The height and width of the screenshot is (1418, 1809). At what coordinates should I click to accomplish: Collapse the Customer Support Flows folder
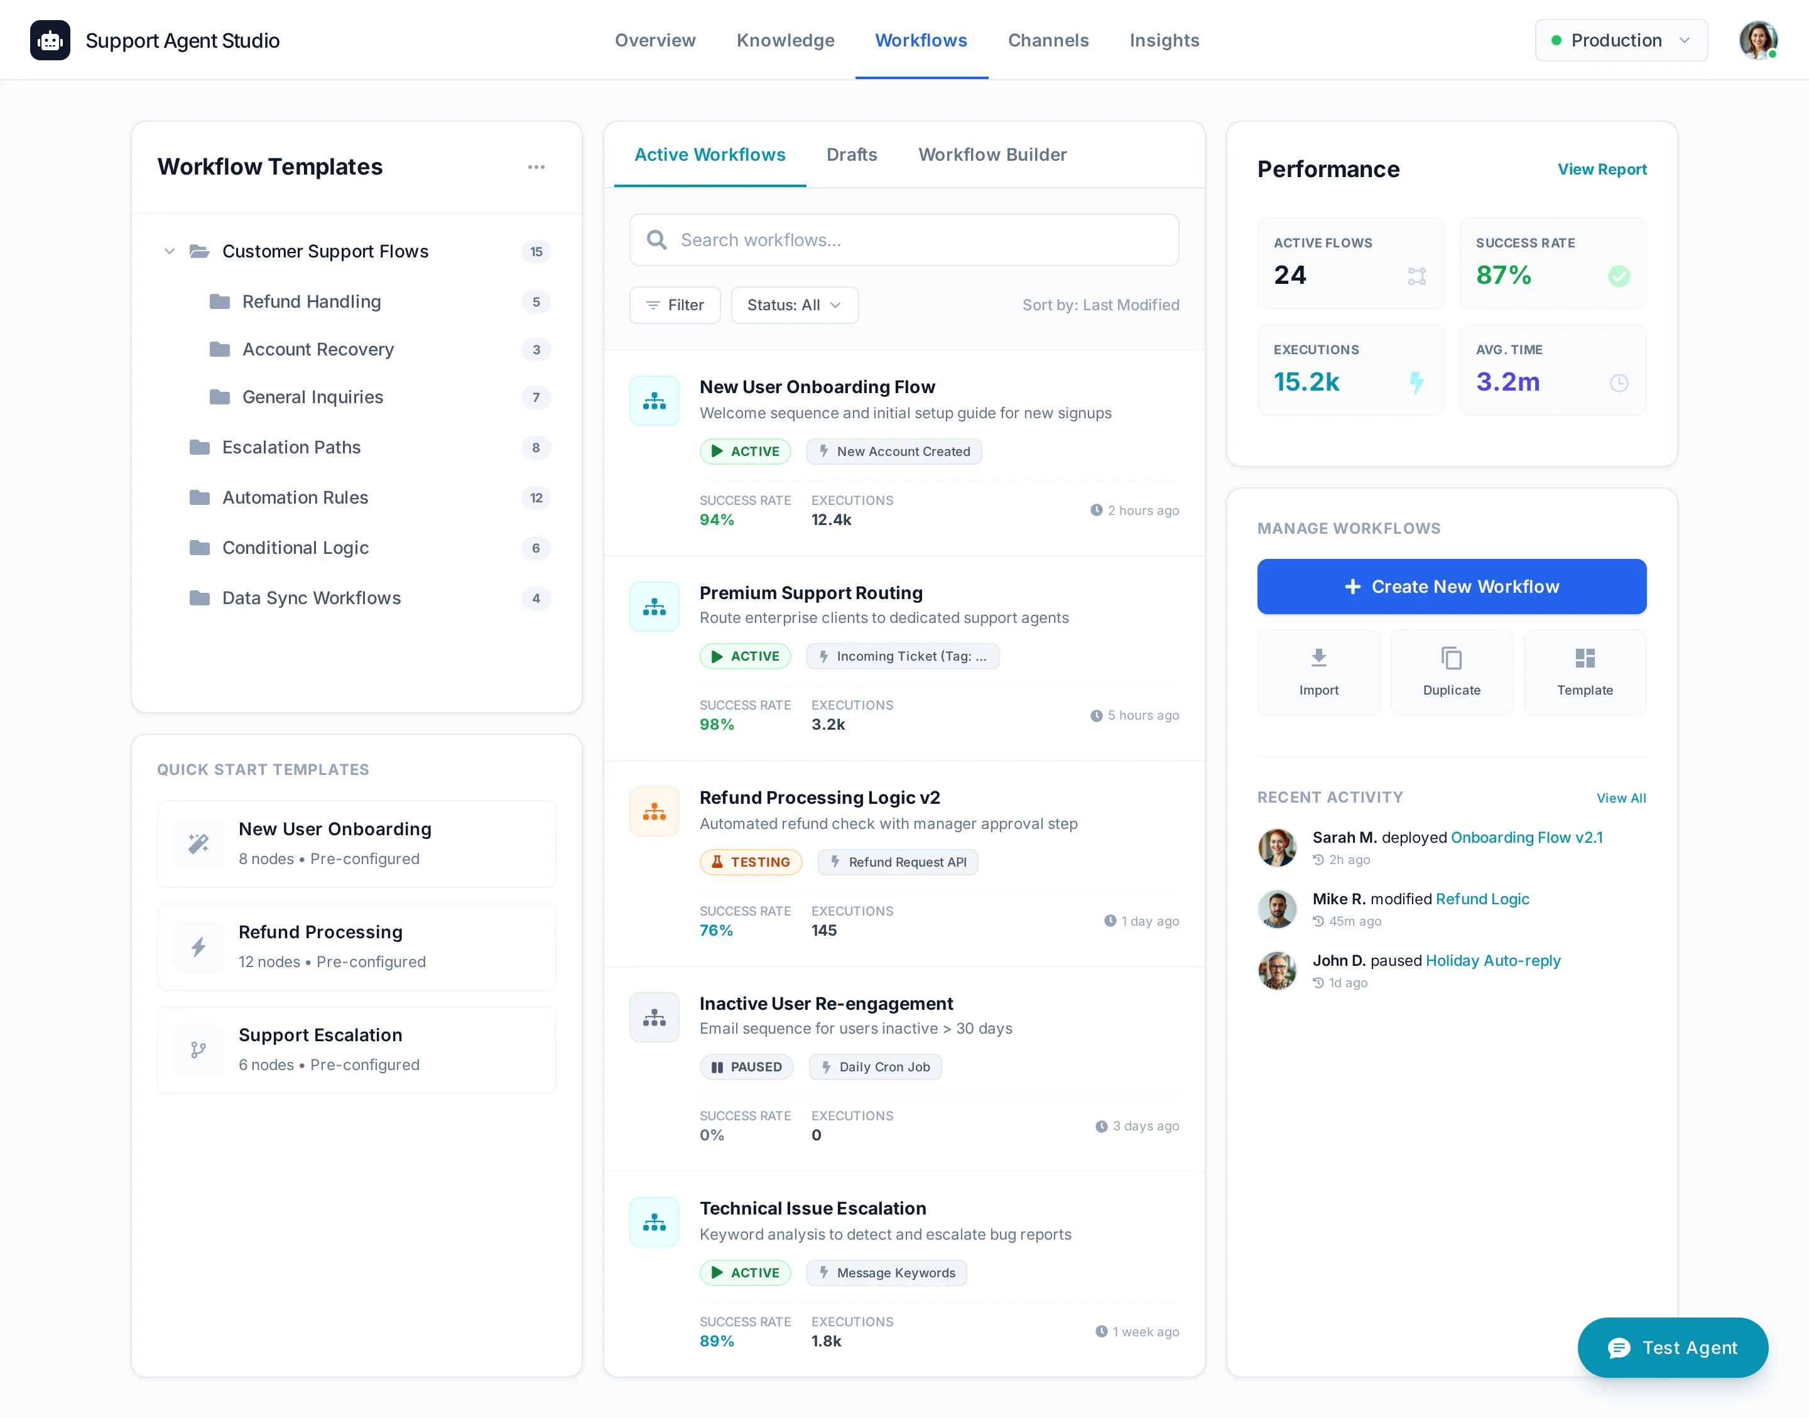170,251
